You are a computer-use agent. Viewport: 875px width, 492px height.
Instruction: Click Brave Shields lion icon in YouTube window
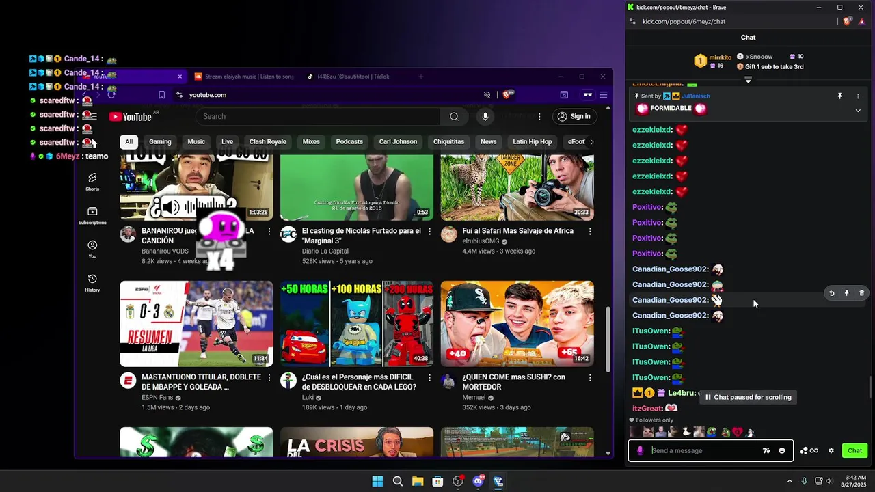point(507,95)
